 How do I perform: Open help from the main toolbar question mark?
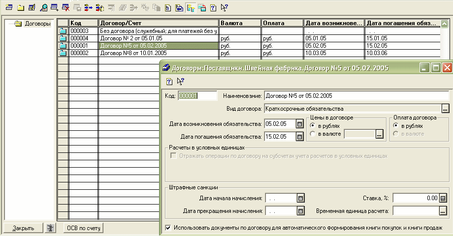(x=213, y=8)
